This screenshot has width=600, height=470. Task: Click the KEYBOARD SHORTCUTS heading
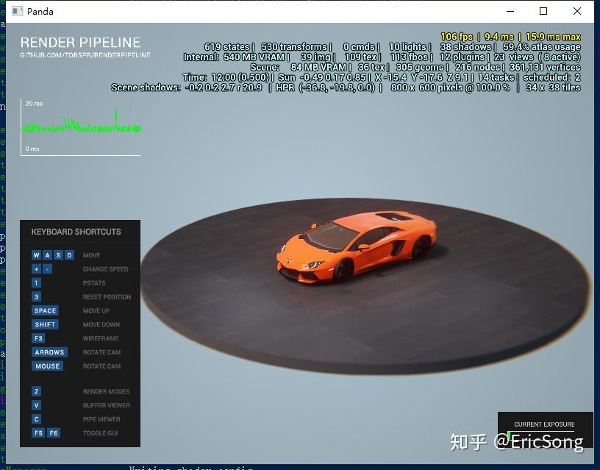pos(76,232)
